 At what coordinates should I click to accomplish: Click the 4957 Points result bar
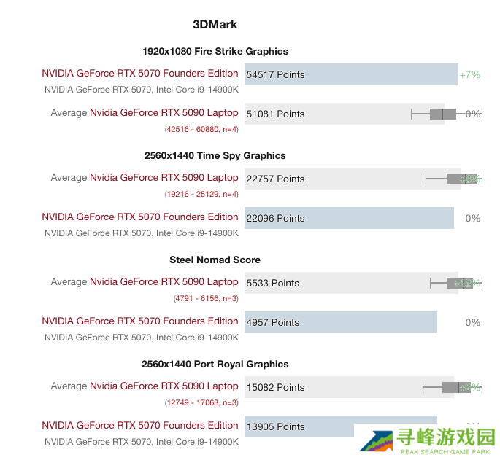pyautogui.click(x=341, y=322)
